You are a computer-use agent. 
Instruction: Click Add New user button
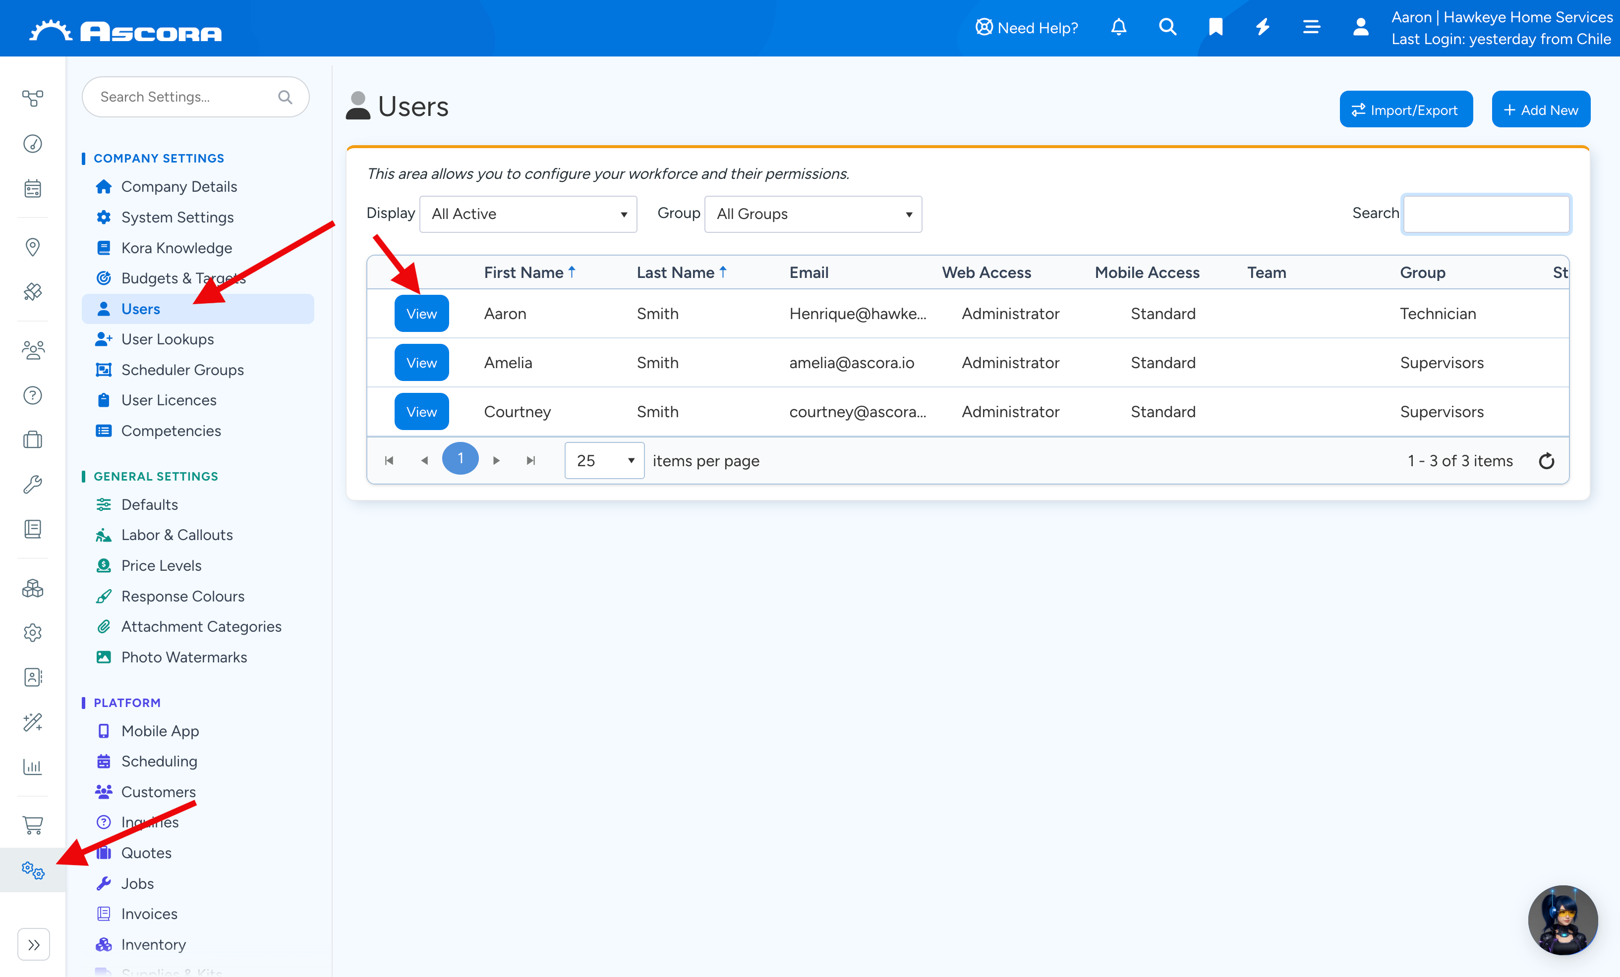tap(1541, 109)
